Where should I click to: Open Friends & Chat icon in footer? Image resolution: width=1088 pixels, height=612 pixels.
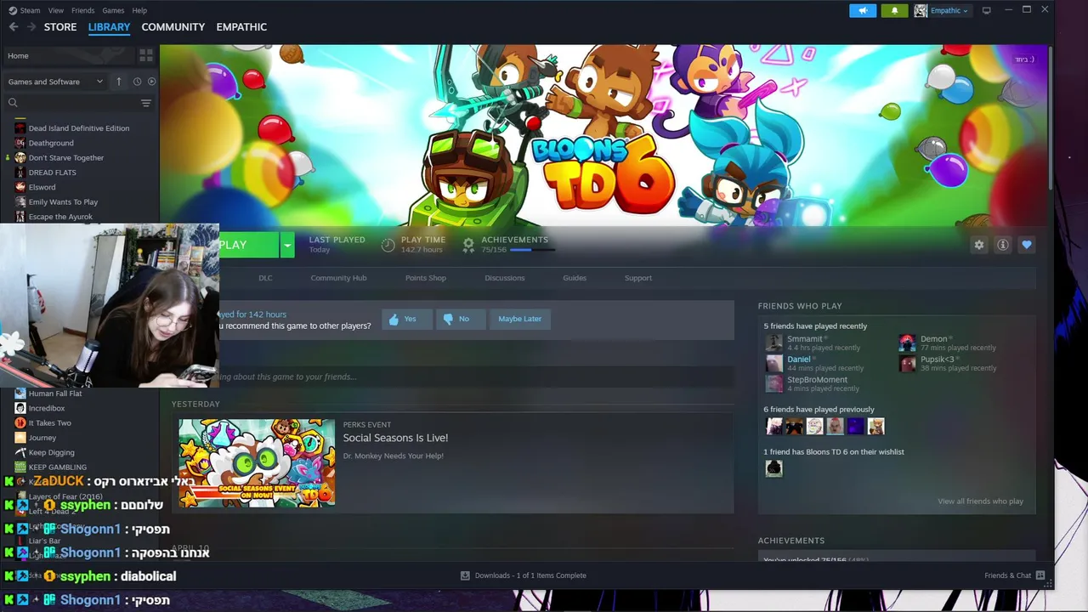tap(1040, 575)
